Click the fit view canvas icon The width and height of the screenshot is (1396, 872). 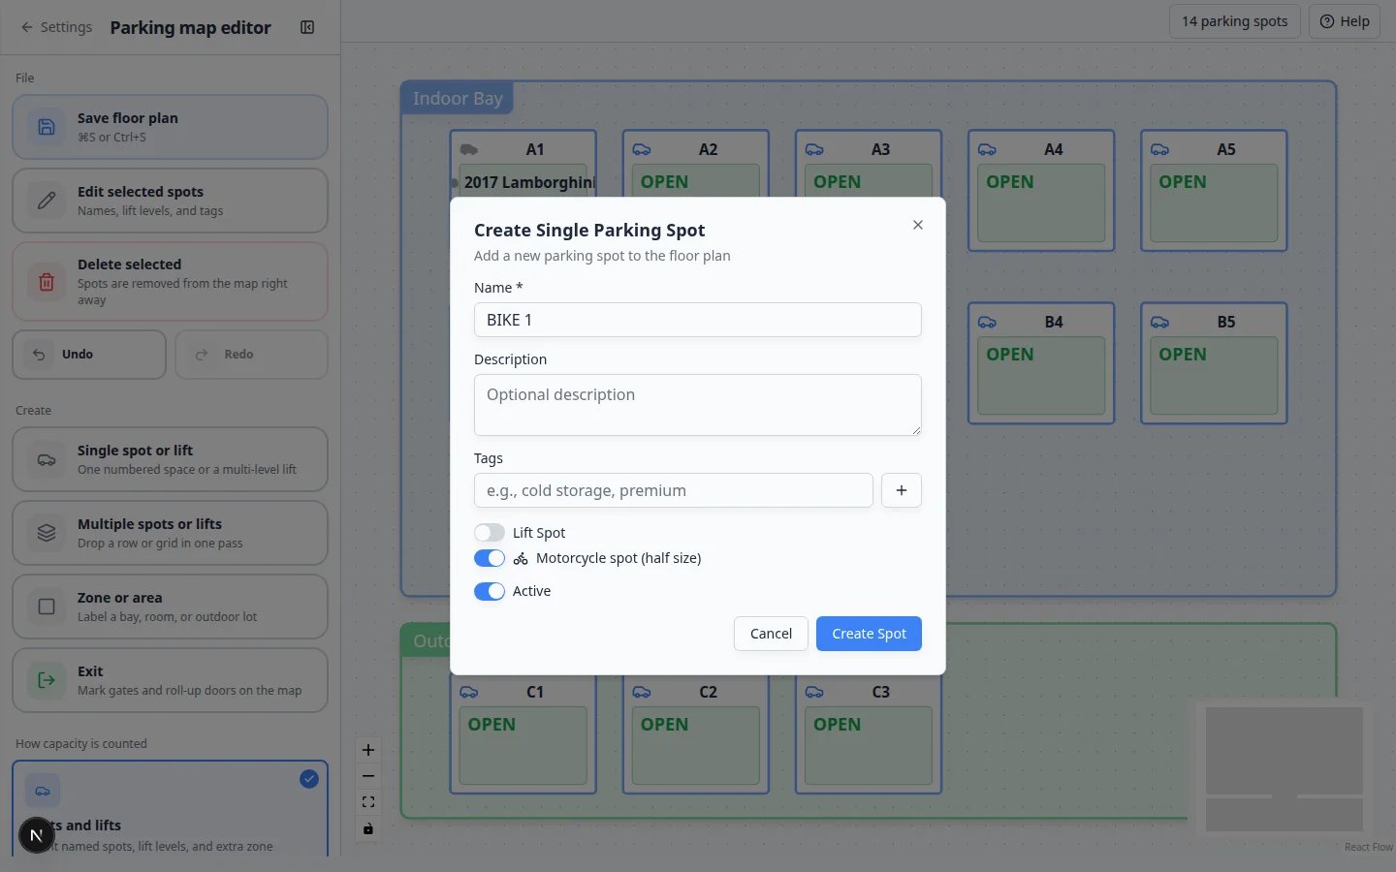point(368,802)
